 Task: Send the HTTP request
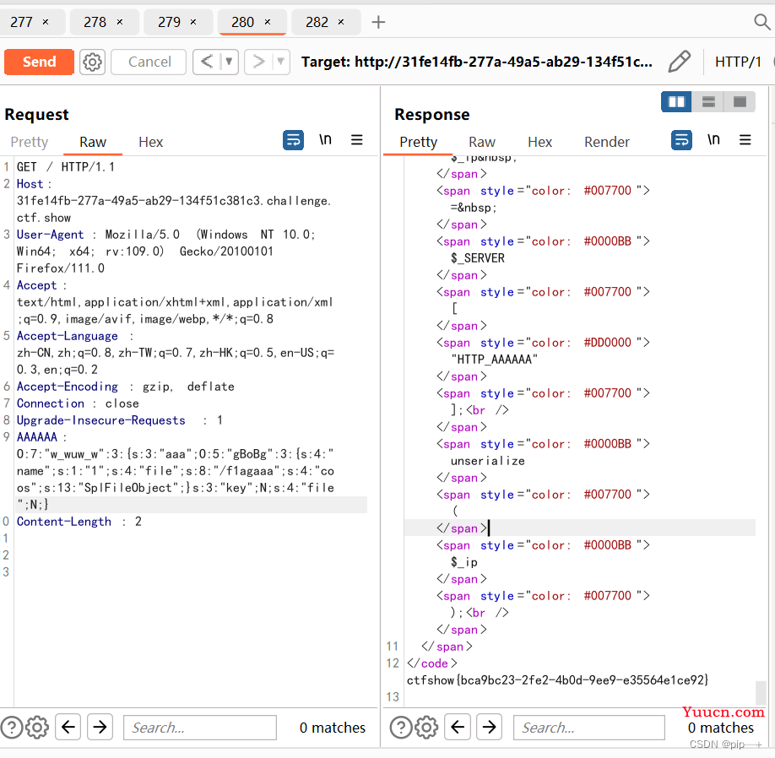[39, 62]
